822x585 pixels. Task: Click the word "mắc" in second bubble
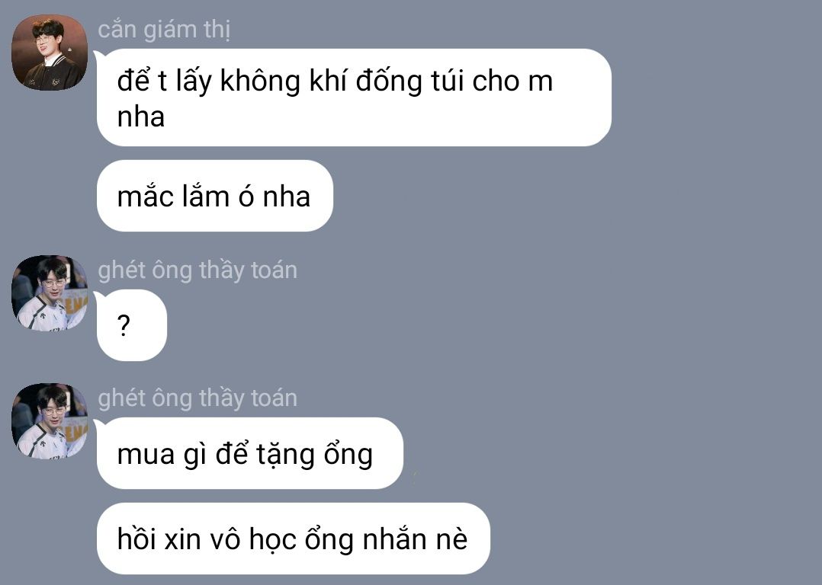(x=146, y=197)
